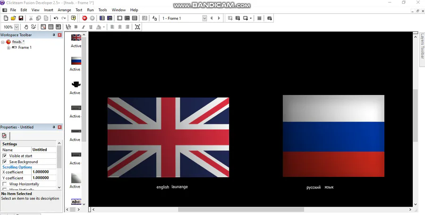The image size is (425, 215).
Task: Open the File menu
Action: tap(13, 10)
